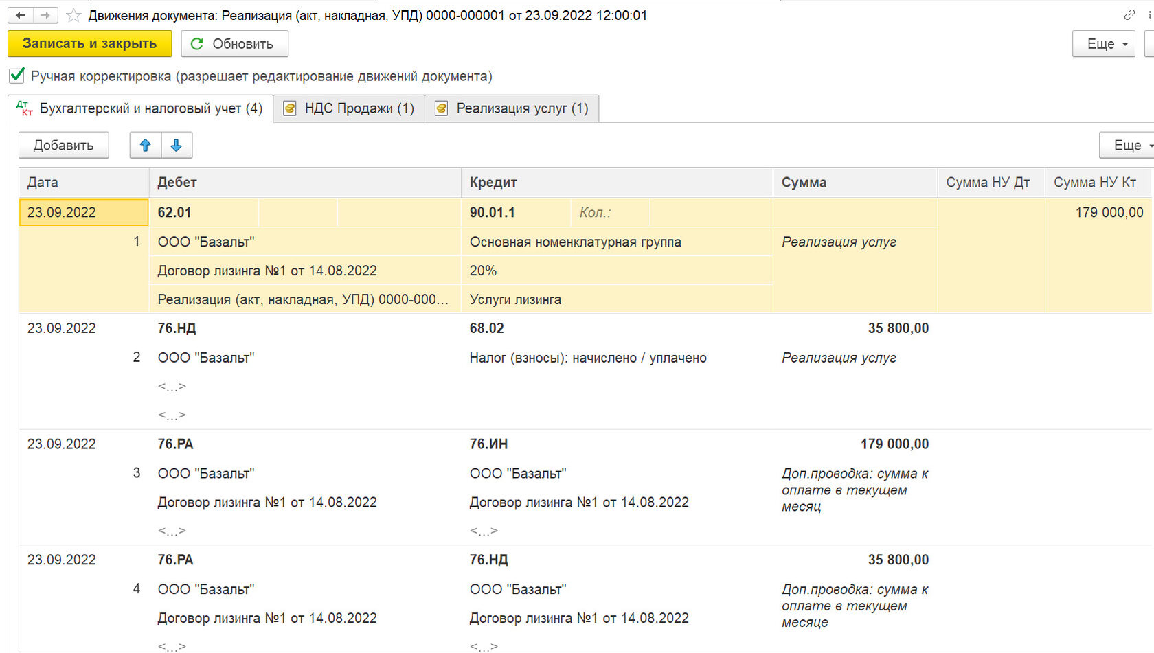Viewport: 1154px width, 653px height.
Task: Select debit account 76.РА in row 3
Action: coord(175,444)
